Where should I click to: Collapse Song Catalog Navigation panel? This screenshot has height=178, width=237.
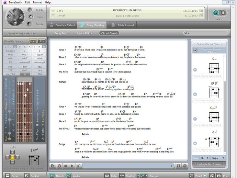(5, 33)
